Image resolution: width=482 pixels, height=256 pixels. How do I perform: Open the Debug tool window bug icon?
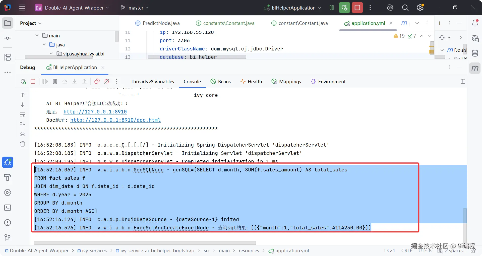8,162
